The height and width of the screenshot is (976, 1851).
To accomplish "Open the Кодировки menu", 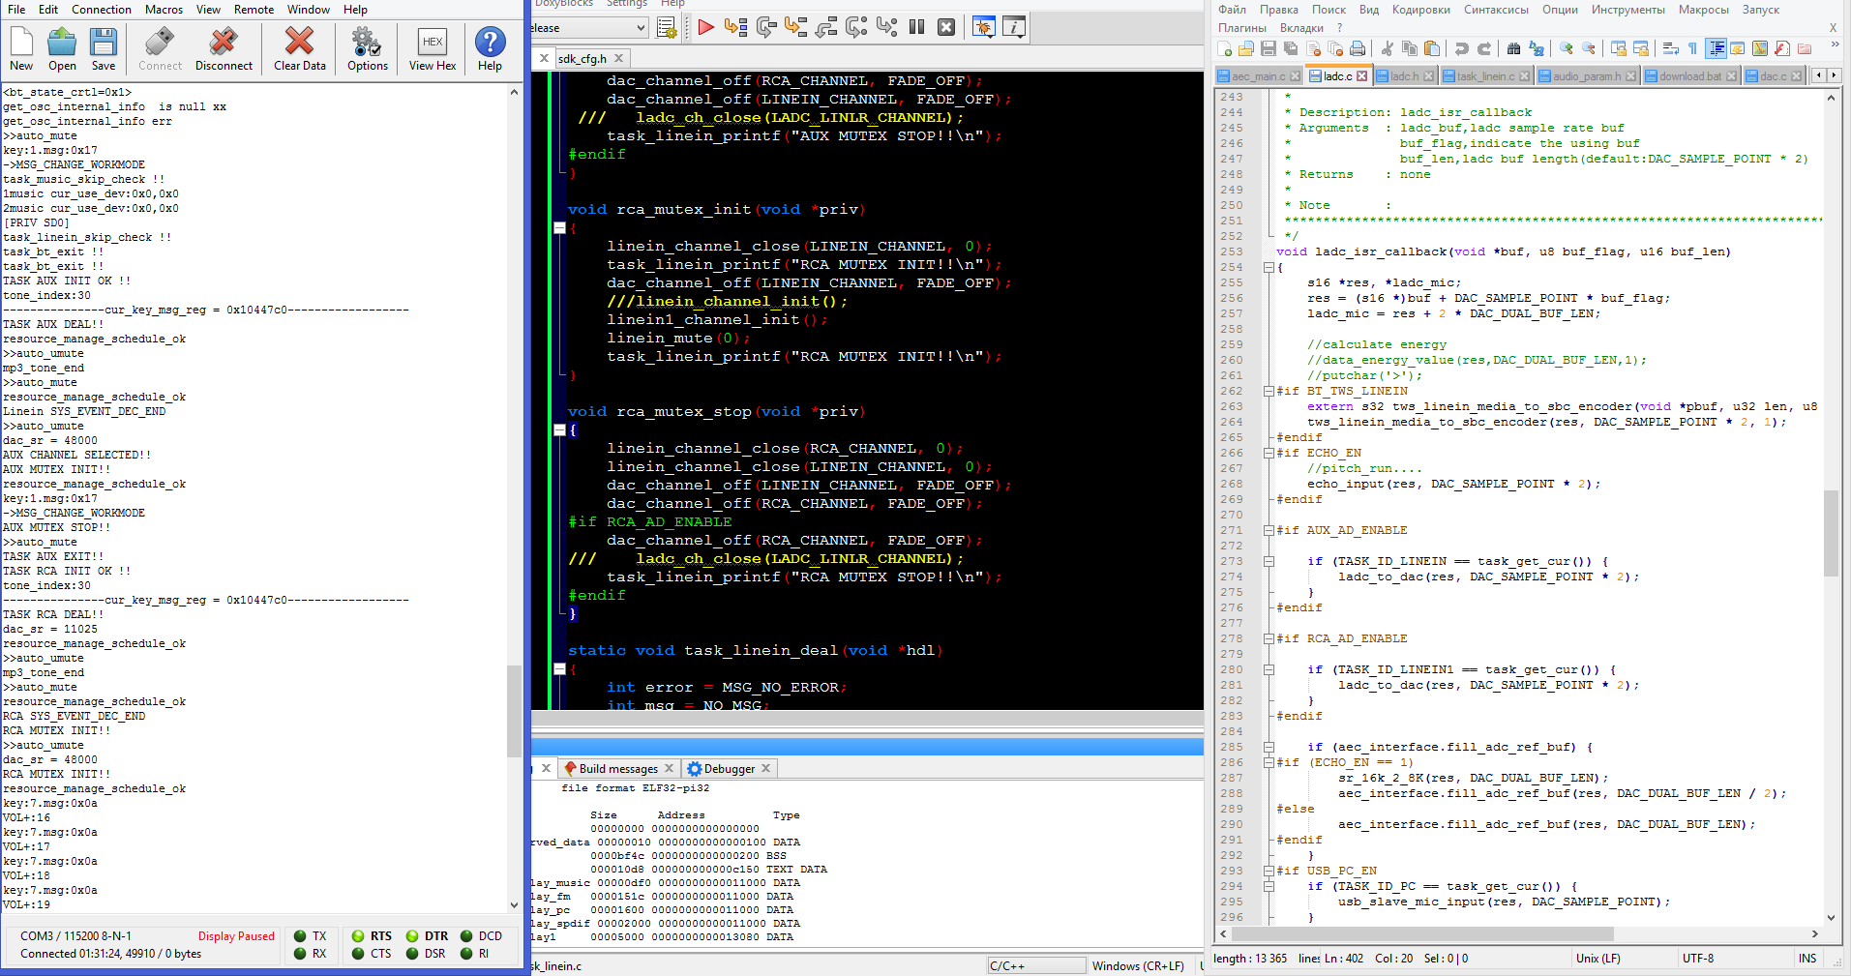I will coord(1420,10).
